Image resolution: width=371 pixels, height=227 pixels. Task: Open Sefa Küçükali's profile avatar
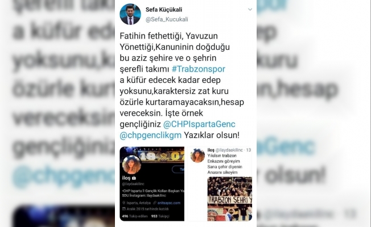tap(130, 14)
